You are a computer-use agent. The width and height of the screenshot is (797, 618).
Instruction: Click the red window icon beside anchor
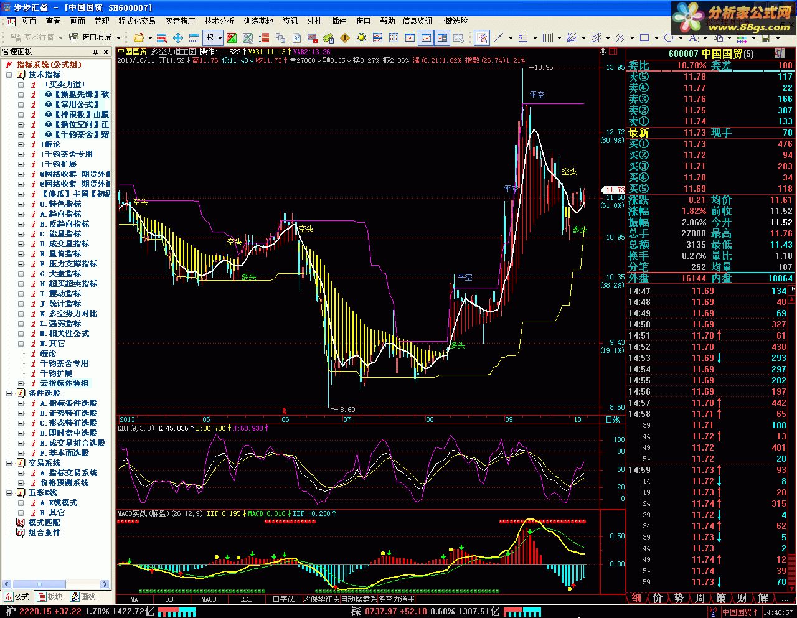[x=613, y=52]
